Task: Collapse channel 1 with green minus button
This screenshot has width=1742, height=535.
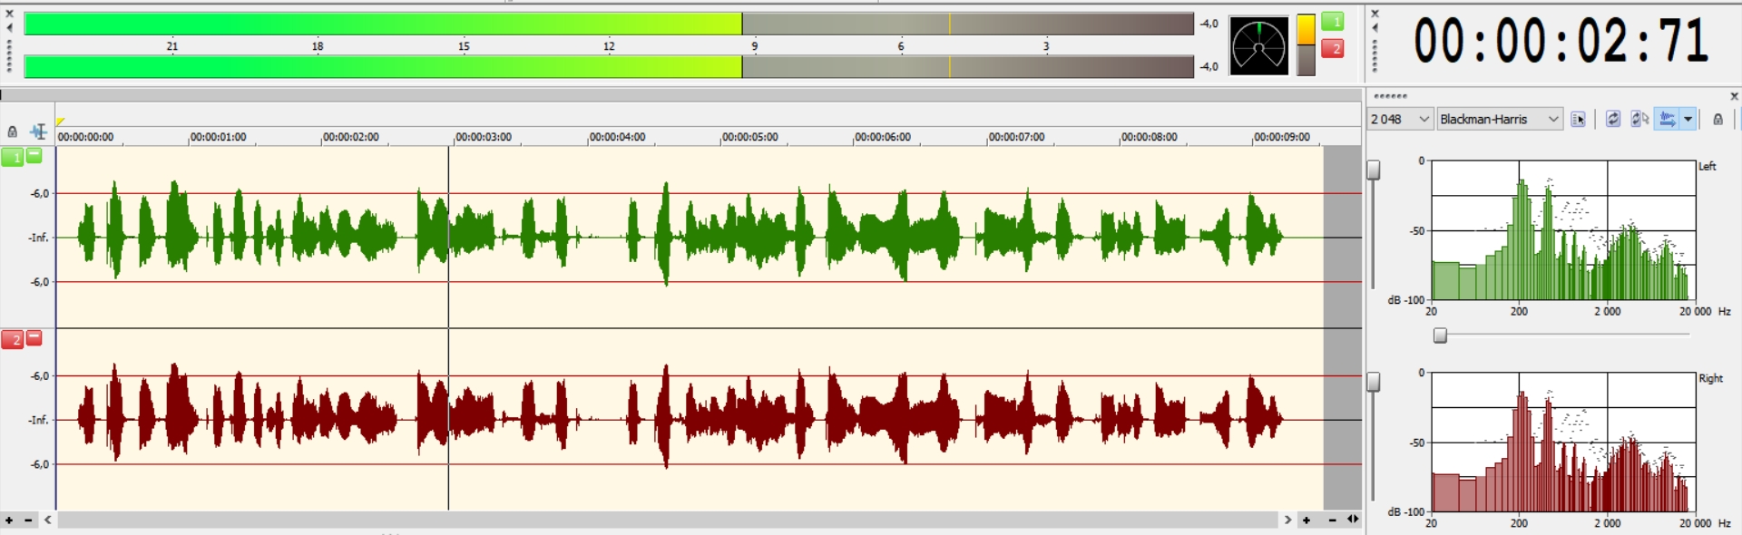Action: pyautogui.click(x=34, y=156)
